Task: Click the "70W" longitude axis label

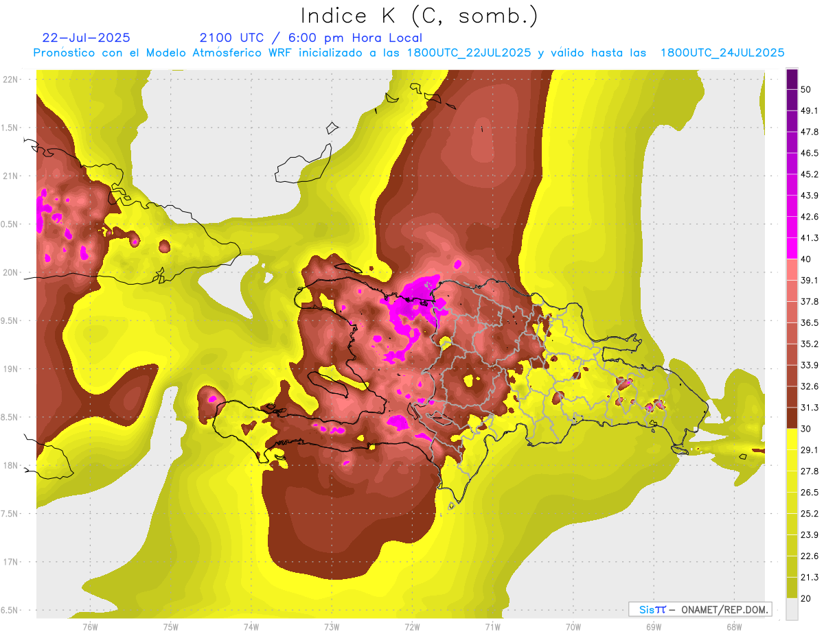Action: click(x=573, y=627)
